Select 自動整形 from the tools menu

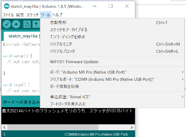[112, 23]
